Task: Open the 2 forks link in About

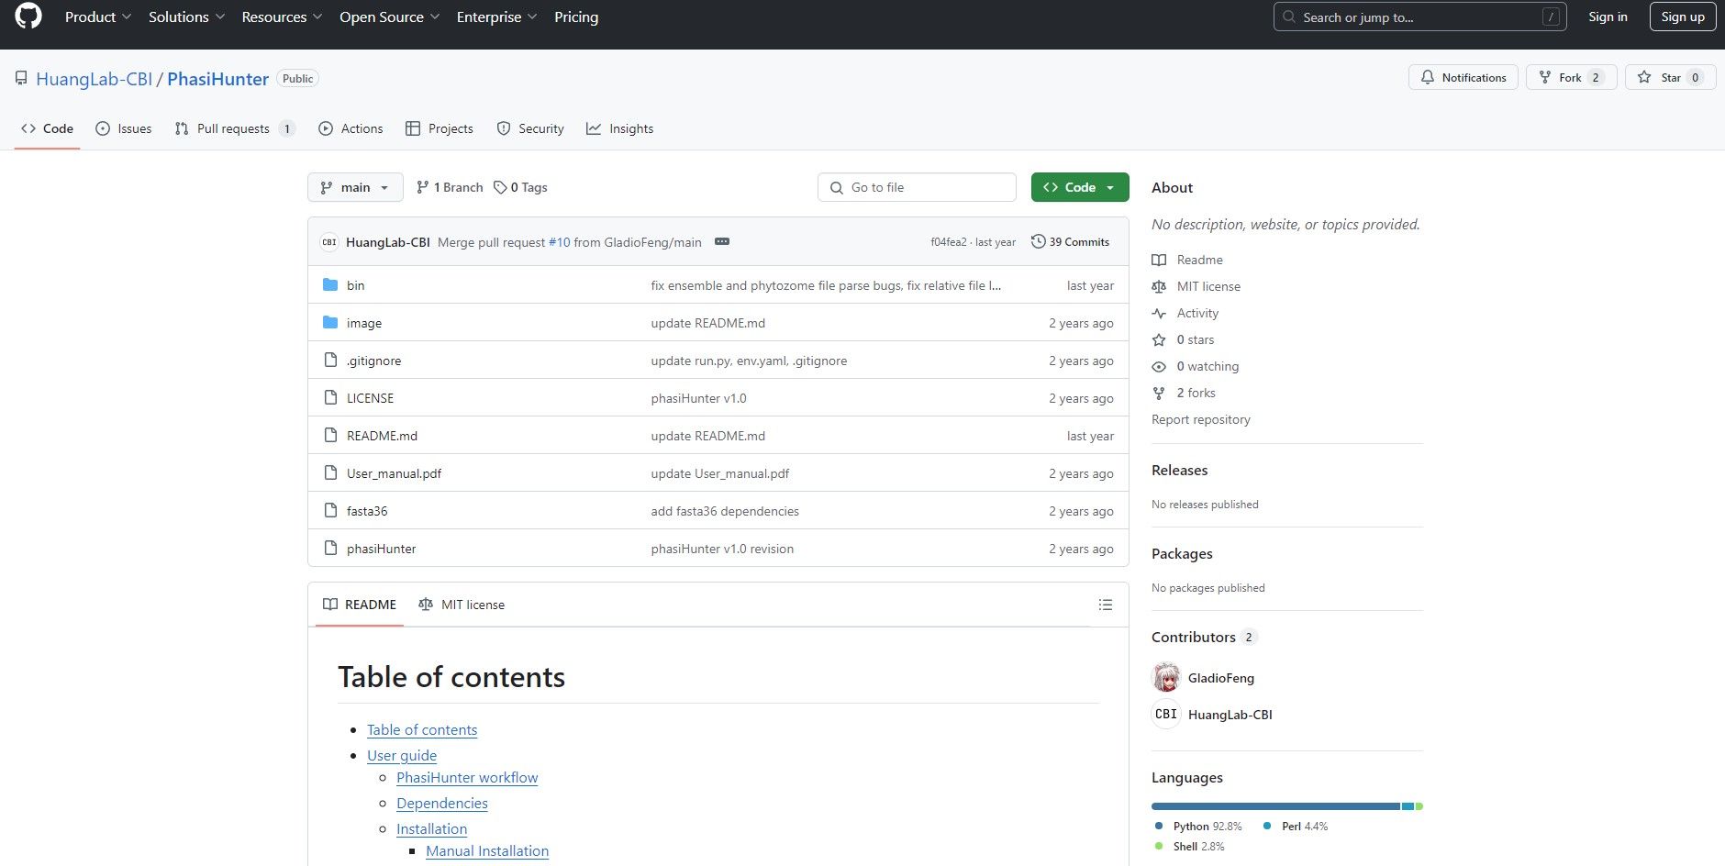Action: [1196, 393]
